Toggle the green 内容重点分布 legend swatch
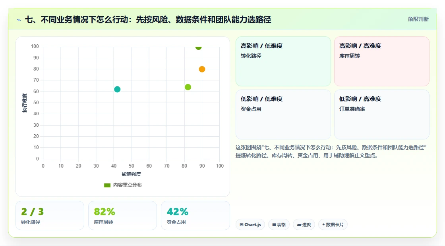Image resolution: width=445 pixels, height=246 pixels. point(107,185)
